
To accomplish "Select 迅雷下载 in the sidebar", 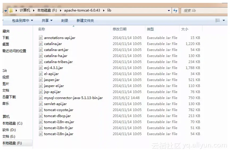I will coord(9,97).
